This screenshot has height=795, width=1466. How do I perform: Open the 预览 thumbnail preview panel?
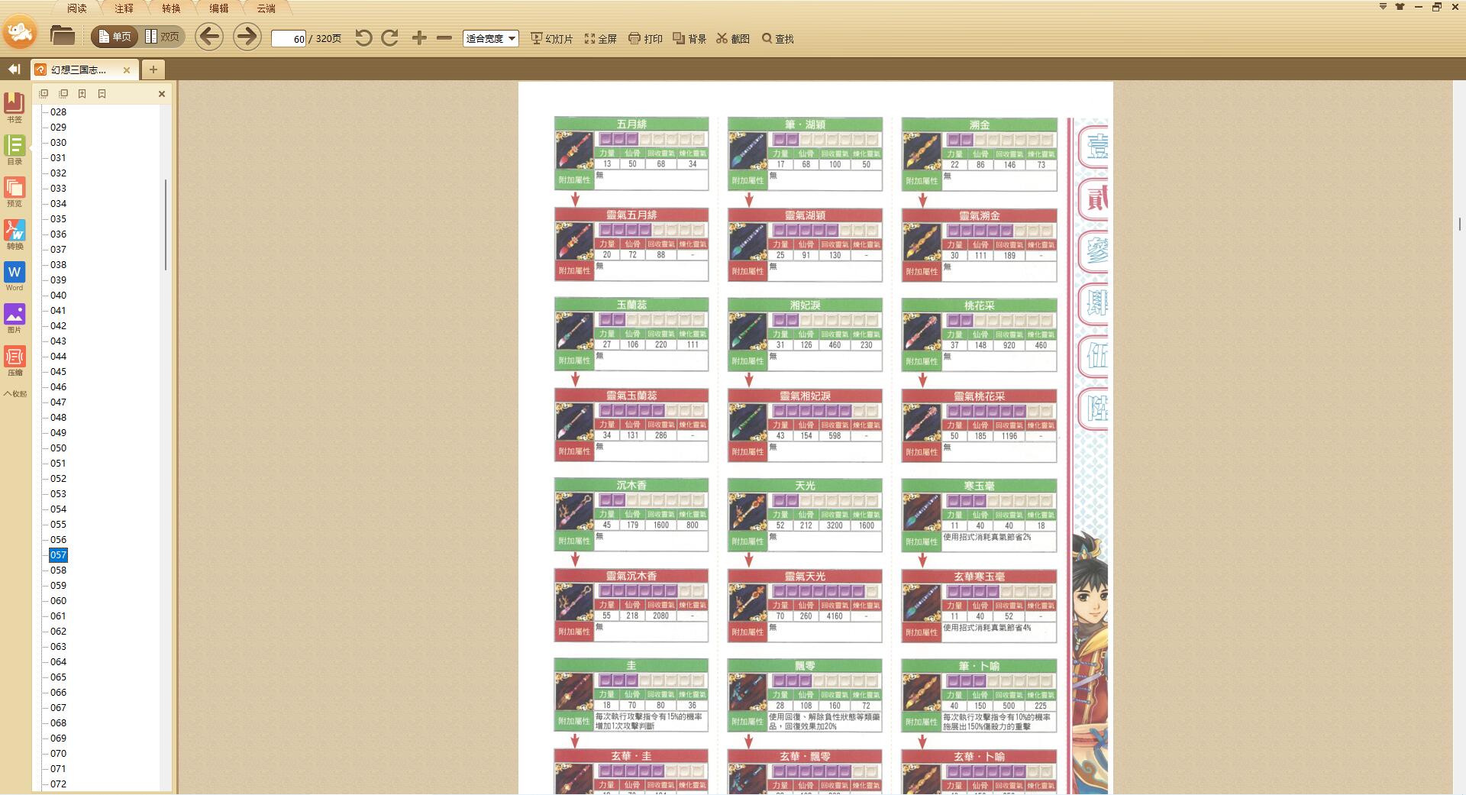15,192
